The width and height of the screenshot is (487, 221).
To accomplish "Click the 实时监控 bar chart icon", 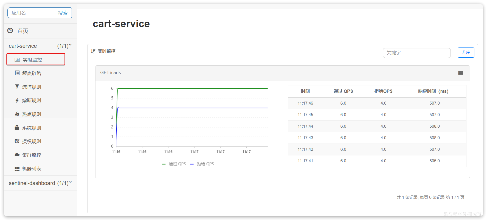I will pos(17,60).
